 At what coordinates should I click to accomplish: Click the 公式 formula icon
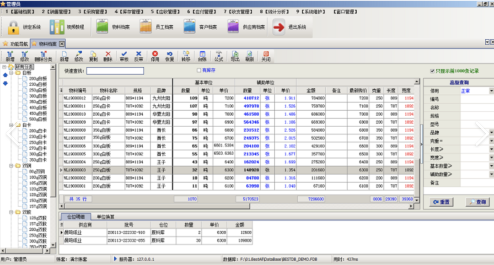(x=219, y=56)
